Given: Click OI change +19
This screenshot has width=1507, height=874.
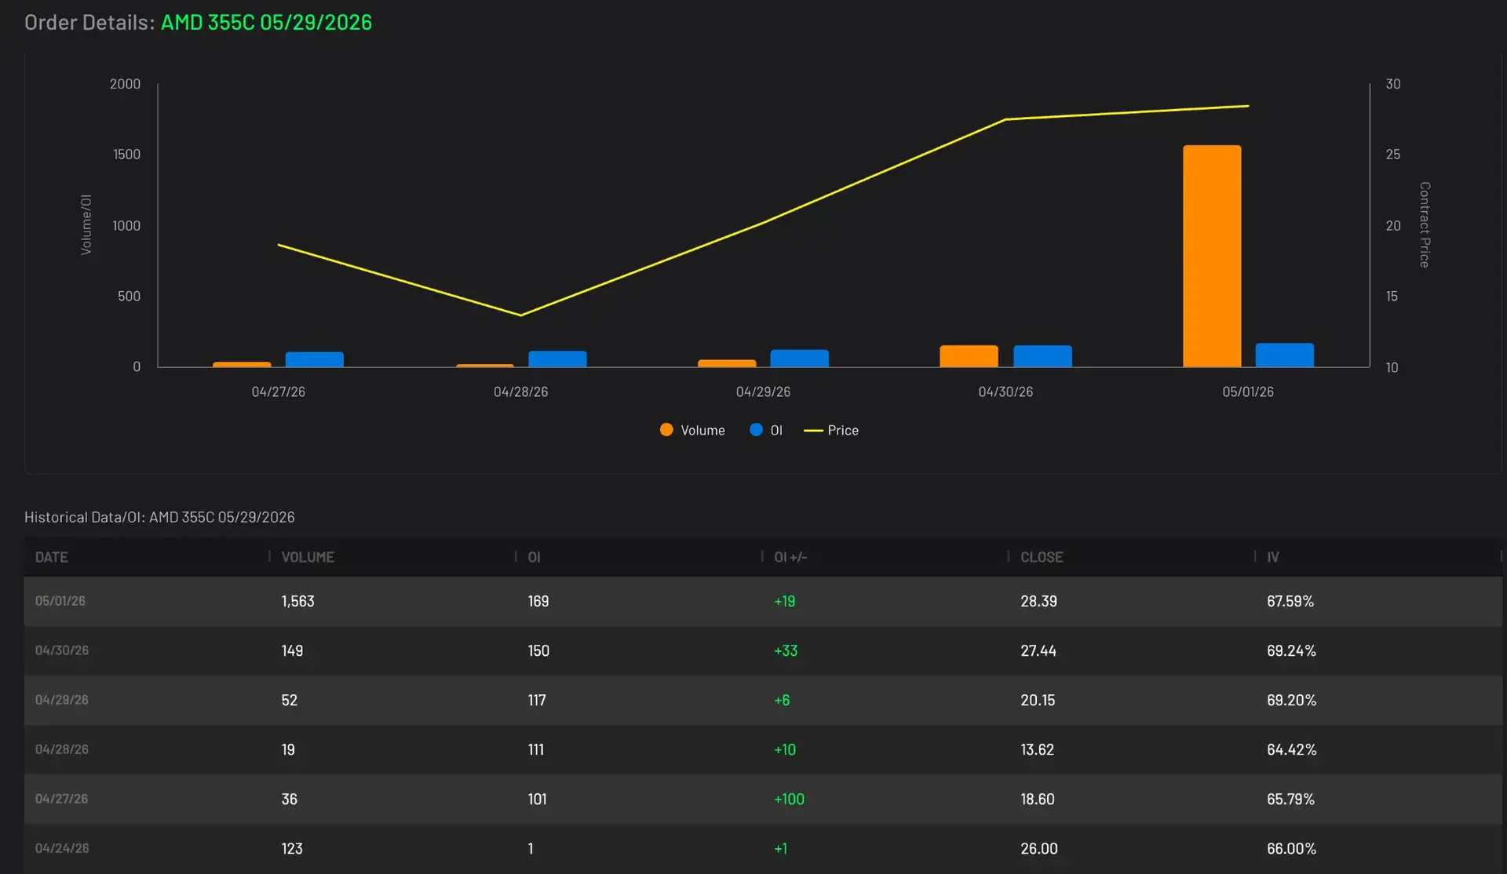Looking at the screenshot, I should [x=785, y=601].
